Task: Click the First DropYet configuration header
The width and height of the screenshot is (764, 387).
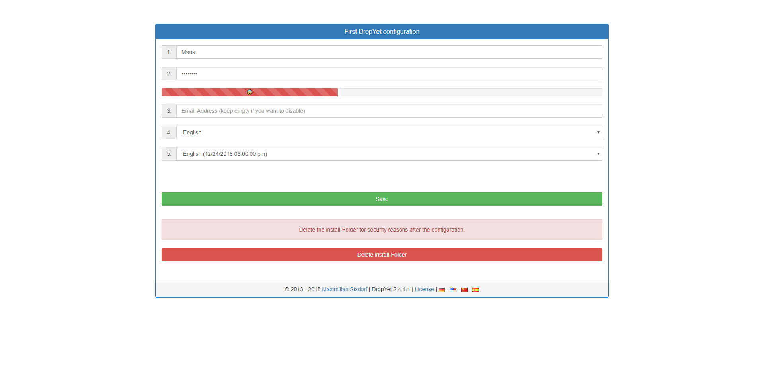Action: click(382, 31)
